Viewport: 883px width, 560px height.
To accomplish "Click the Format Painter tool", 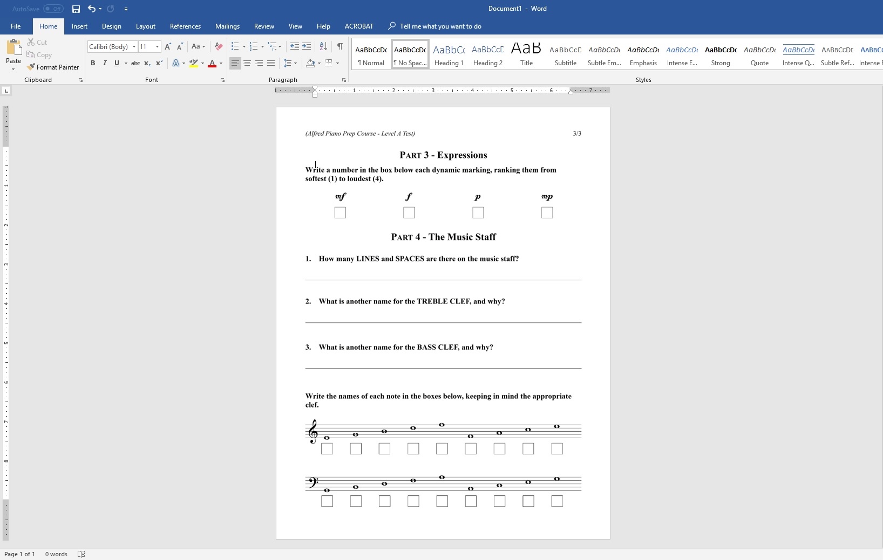I will click(x=53, y=67).
